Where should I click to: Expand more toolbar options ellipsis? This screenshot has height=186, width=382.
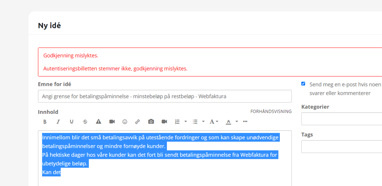tap(245, 121)
